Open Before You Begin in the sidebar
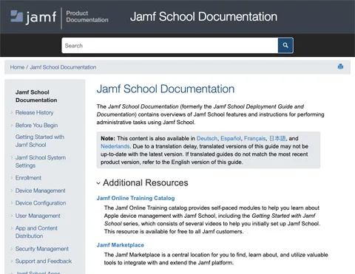 coord(36,126)
